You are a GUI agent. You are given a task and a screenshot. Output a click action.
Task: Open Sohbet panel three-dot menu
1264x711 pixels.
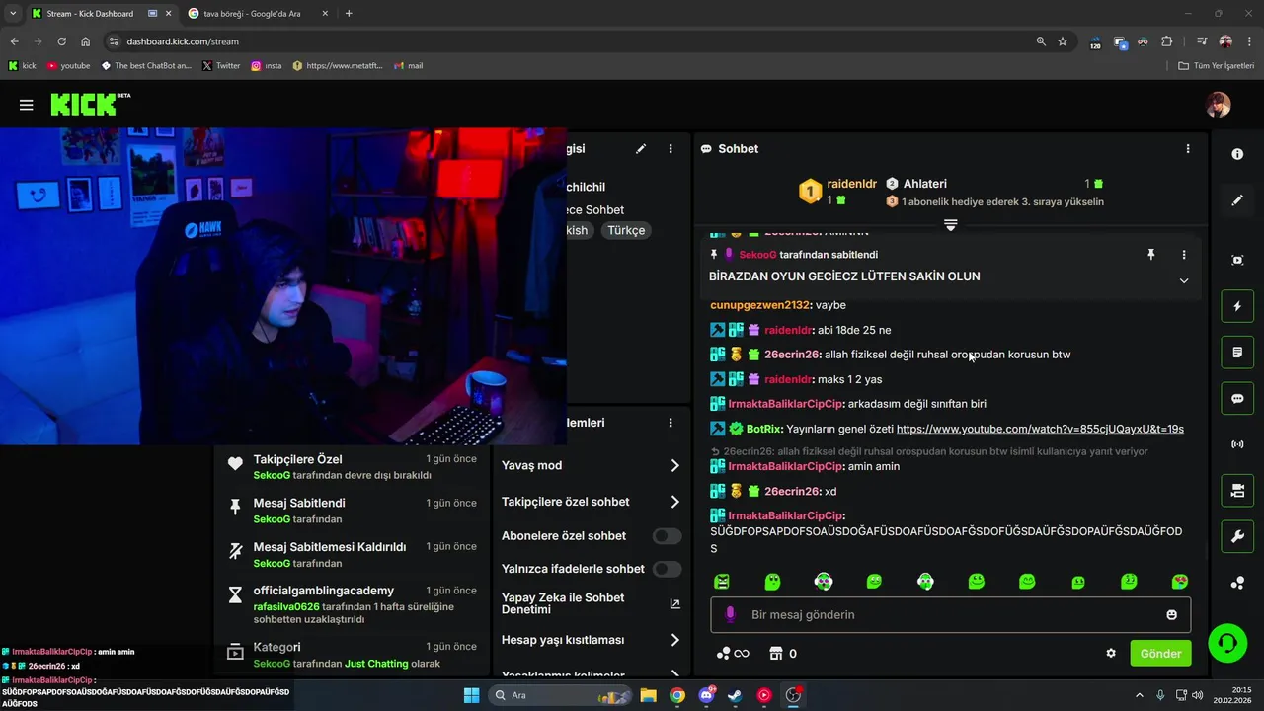[1188, 149]
